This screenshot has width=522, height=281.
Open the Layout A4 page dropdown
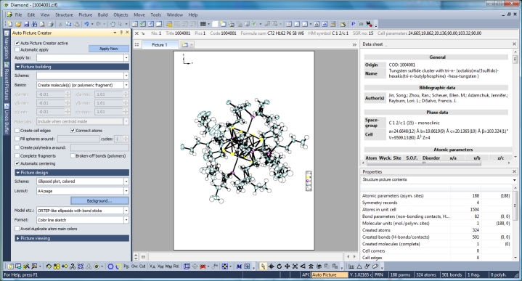[x=126, y=191]
